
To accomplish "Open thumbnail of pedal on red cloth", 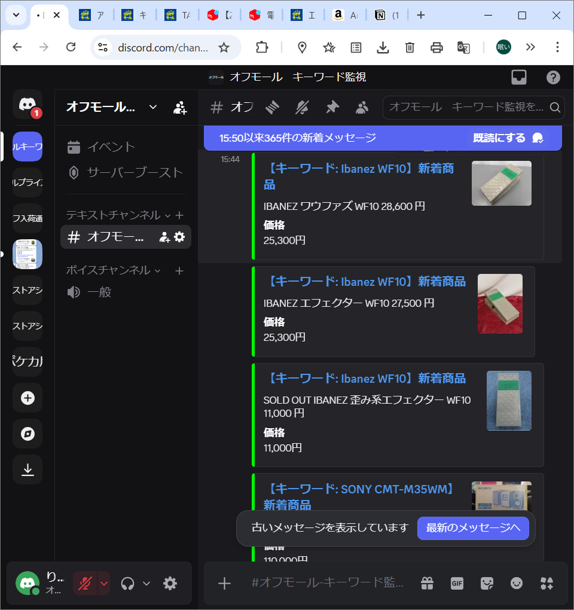I will [x=500, y=303].
